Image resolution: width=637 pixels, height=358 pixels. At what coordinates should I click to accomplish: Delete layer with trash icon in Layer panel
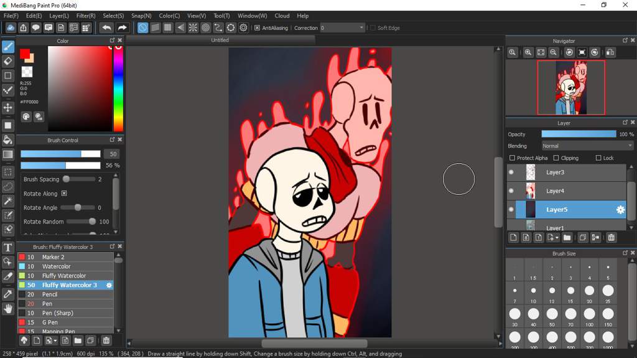[611, 238]
